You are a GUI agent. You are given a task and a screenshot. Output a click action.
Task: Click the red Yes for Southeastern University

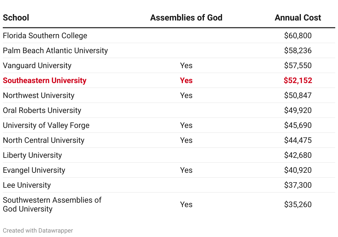[186, 81]
